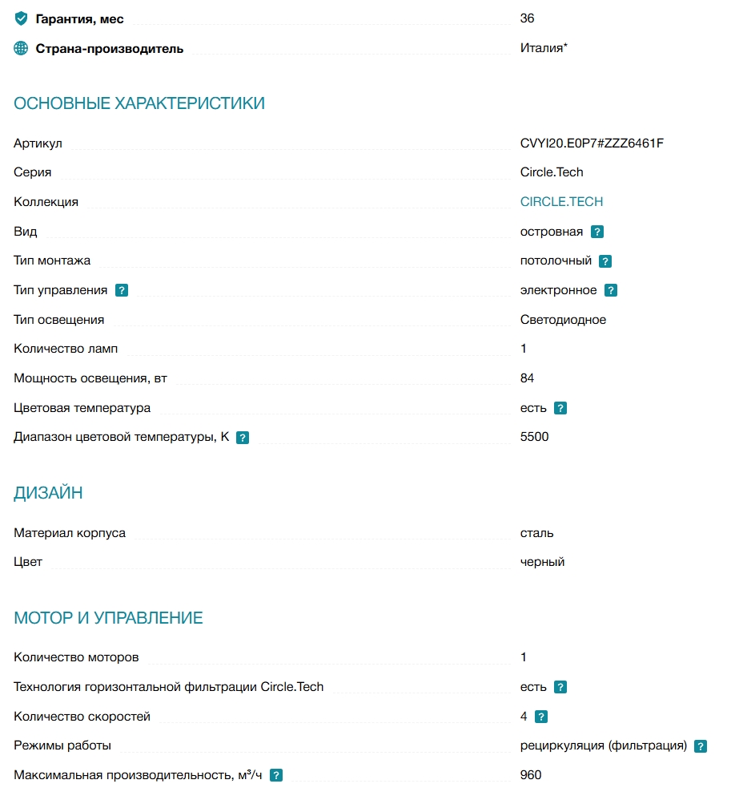
Task: Click the ОСНОВНЫЕ ХАРАКТЕРИСТИКИ section heading
Action: click(x=139, y=103)
